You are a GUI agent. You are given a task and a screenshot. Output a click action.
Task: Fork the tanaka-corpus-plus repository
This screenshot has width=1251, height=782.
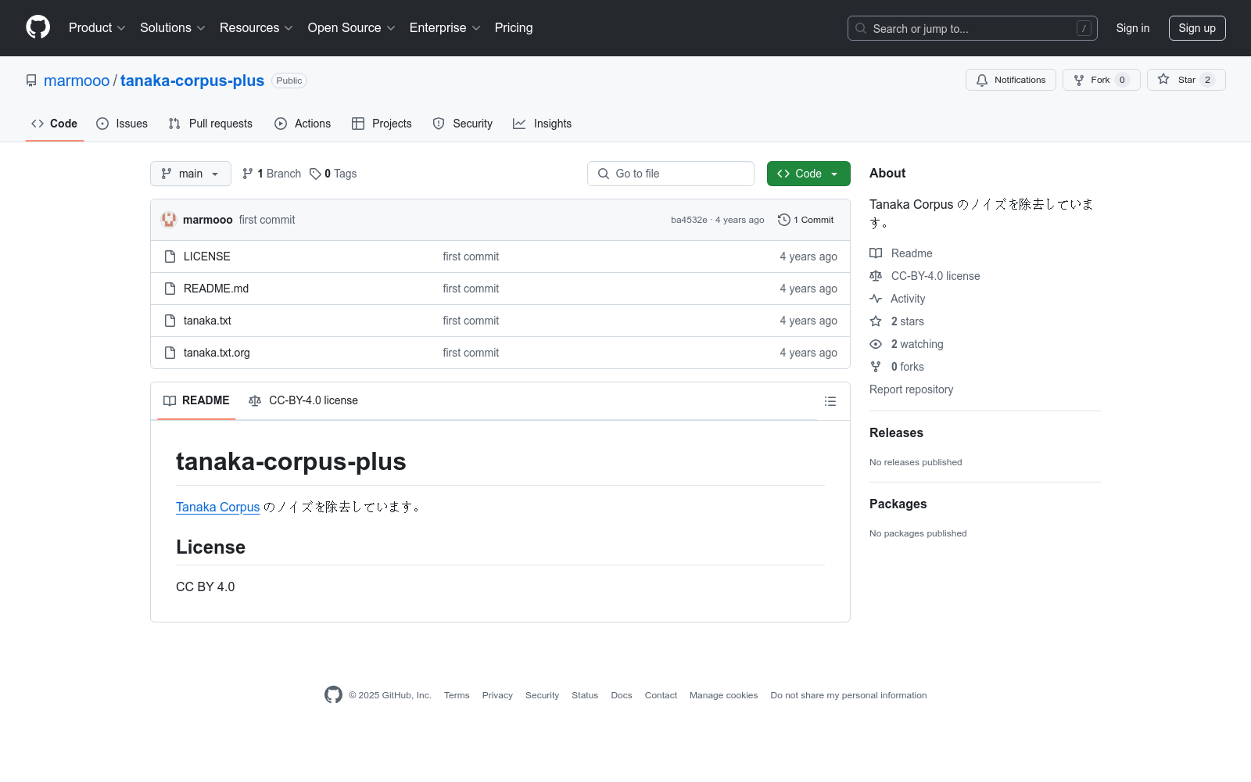(1102, 80)
